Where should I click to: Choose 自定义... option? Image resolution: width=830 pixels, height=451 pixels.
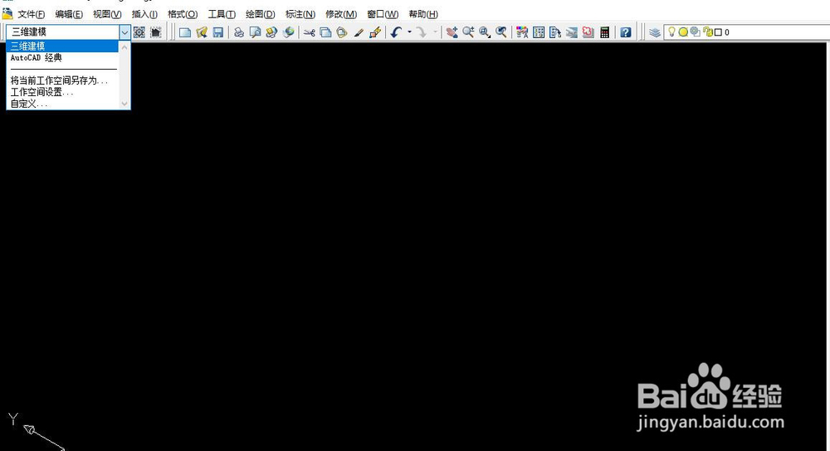[x=29, y=104]
